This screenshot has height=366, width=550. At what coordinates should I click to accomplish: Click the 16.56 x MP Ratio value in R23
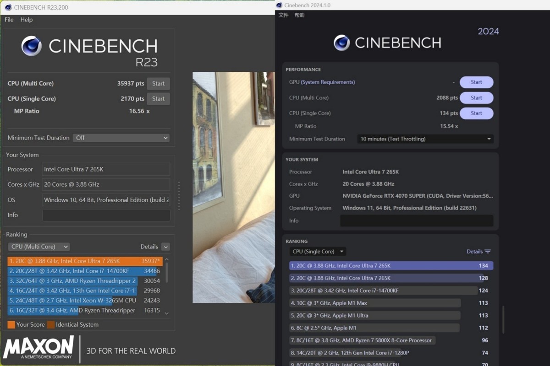(139, 111)
